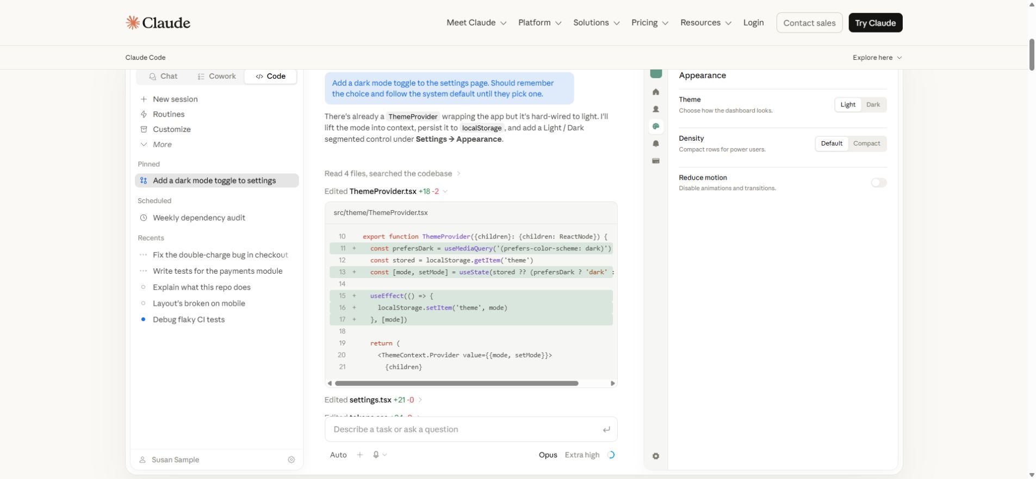The image size is (1036, 479).
Task: Click the code block's horizontal scrollbar
Action: click(456, 383)
